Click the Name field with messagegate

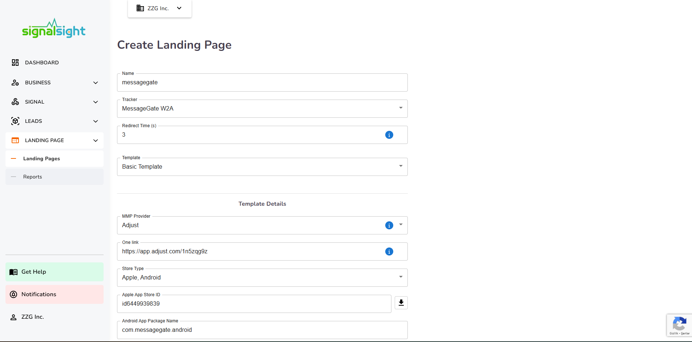tap(262, 83)
